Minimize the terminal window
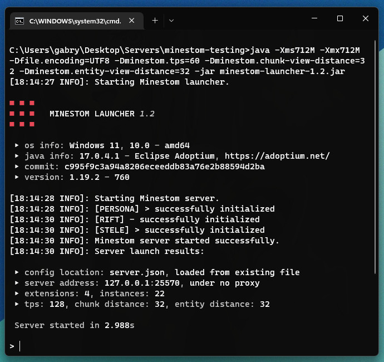Viewport: 384px width, 362px height. click(x=314, y=18)
